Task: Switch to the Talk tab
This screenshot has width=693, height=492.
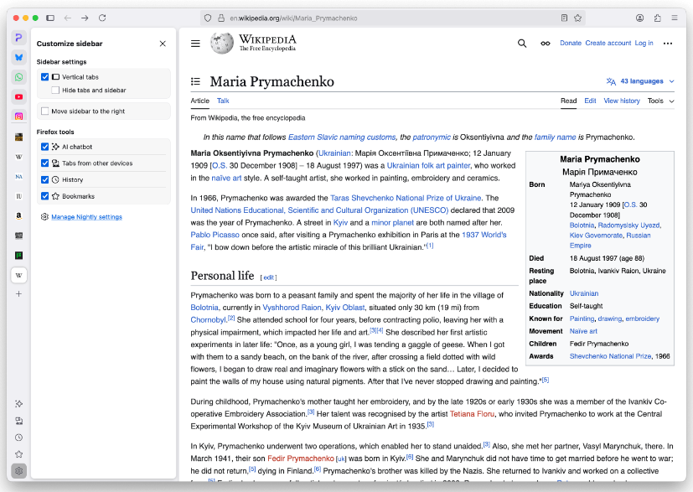Action: pos(223,101)
